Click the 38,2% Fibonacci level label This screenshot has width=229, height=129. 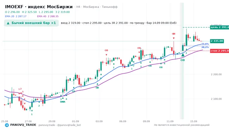pyautogui.click(x=205, y=47)
